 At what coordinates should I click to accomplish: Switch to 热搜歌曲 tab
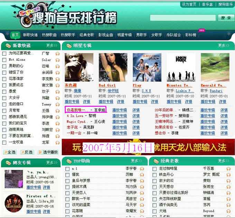point(49,35)
